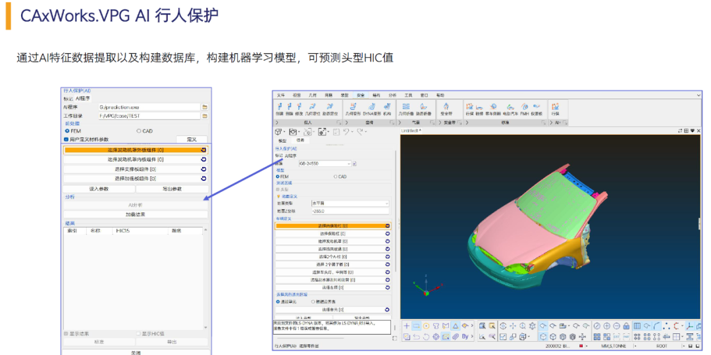Click 选择发动机罩外板组件 button

(136, 150)
